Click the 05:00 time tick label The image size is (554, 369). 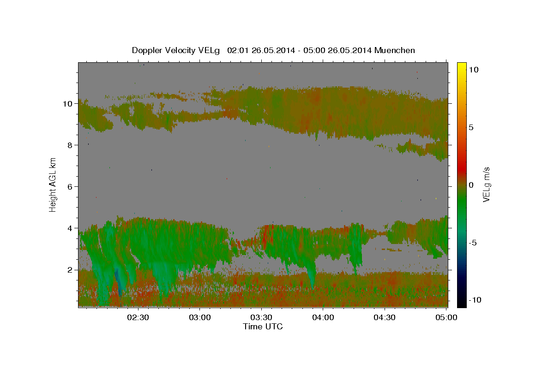[x=446, y=318]
